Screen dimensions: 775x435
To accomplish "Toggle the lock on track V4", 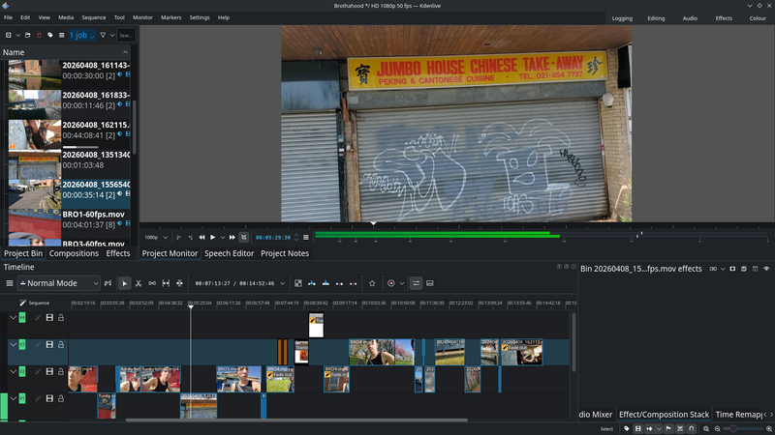I will [61, 318].
